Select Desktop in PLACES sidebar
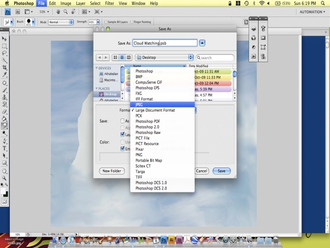 pyautogui.click(x=107, y=94)
